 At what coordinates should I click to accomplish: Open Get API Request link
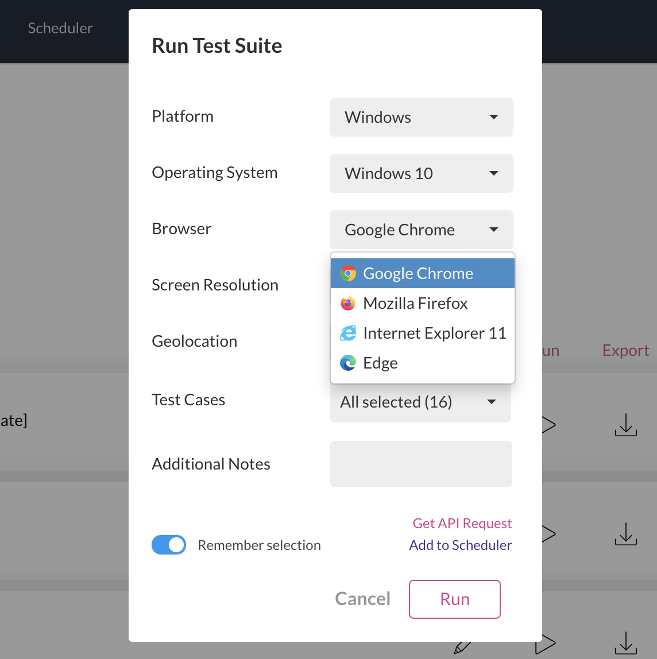(462, 524)
